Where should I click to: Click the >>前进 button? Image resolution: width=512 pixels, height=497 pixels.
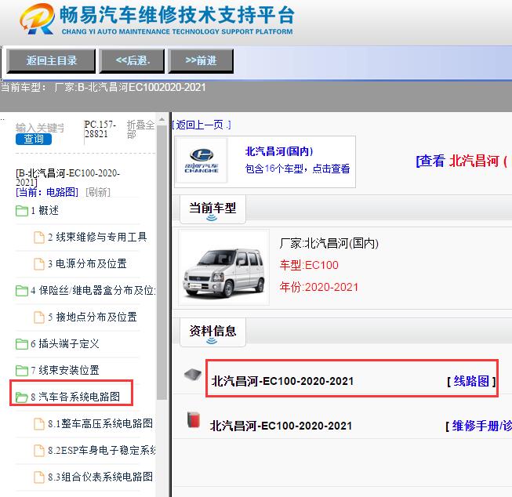(x=201, y=61)
